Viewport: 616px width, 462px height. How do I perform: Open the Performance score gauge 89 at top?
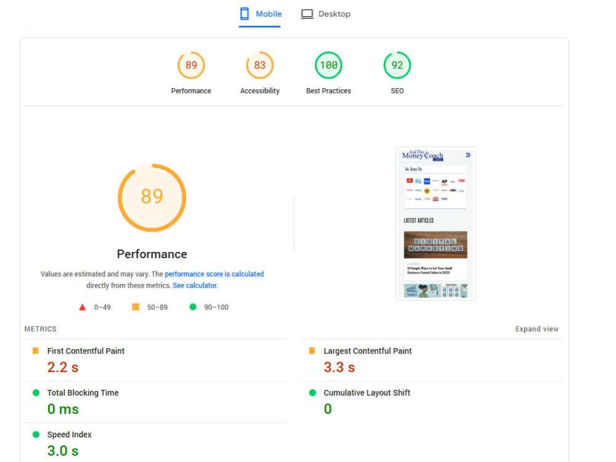tap(191, 65)
